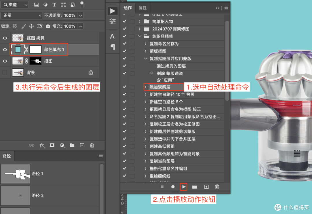This screenshot has height=214, width=312.
Task: Collapse the 复制抠图层并应用蒙版 action
Action: click(145, 59)
